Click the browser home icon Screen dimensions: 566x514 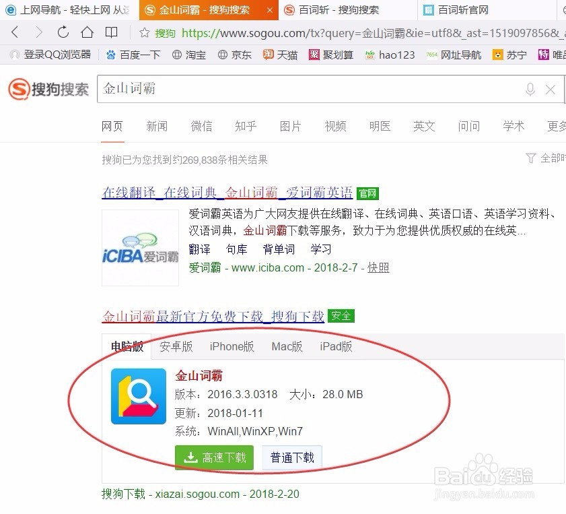tap(87, 32)
